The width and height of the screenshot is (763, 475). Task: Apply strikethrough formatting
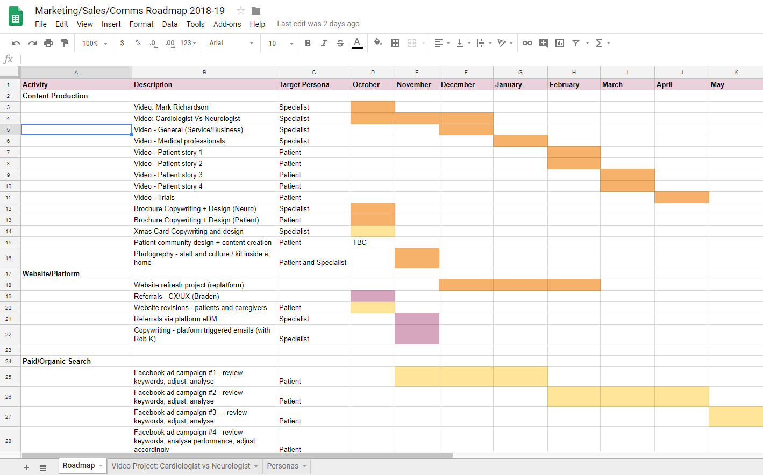pyautogui.click(x=340, y=43)
